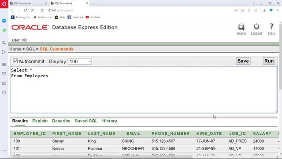
Task: Toggle the Autocommit checkbox
Action: [x=15, y=61]
